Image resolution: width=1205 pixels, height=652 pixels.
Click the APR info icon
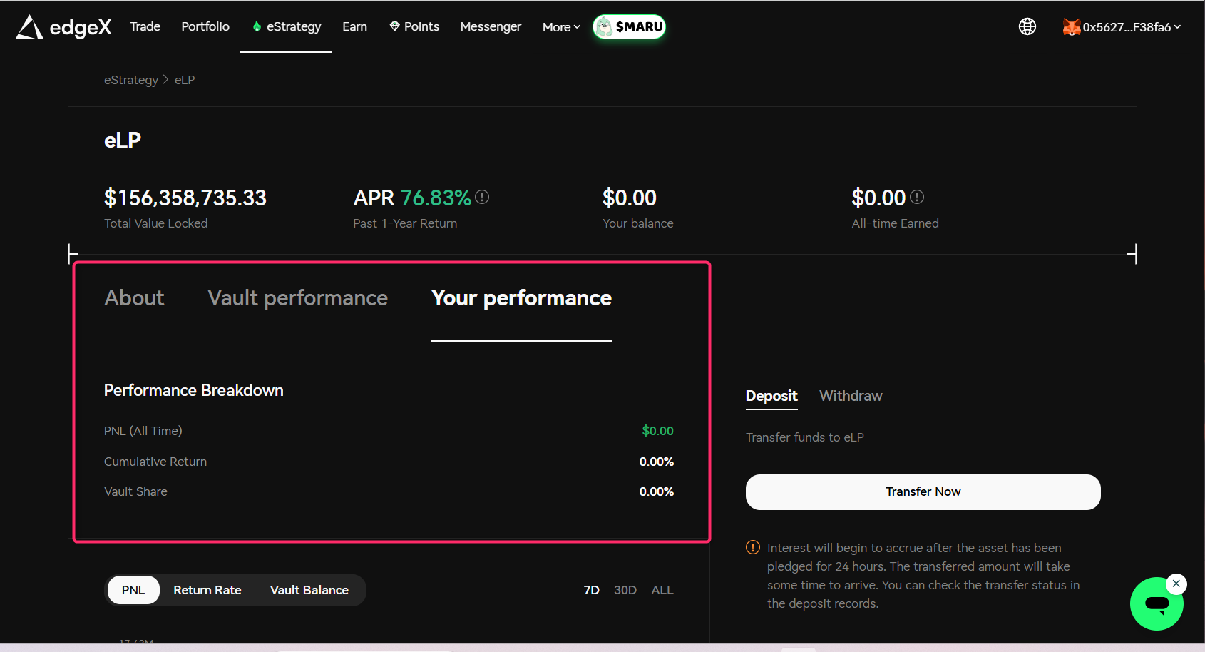[482, 197]
